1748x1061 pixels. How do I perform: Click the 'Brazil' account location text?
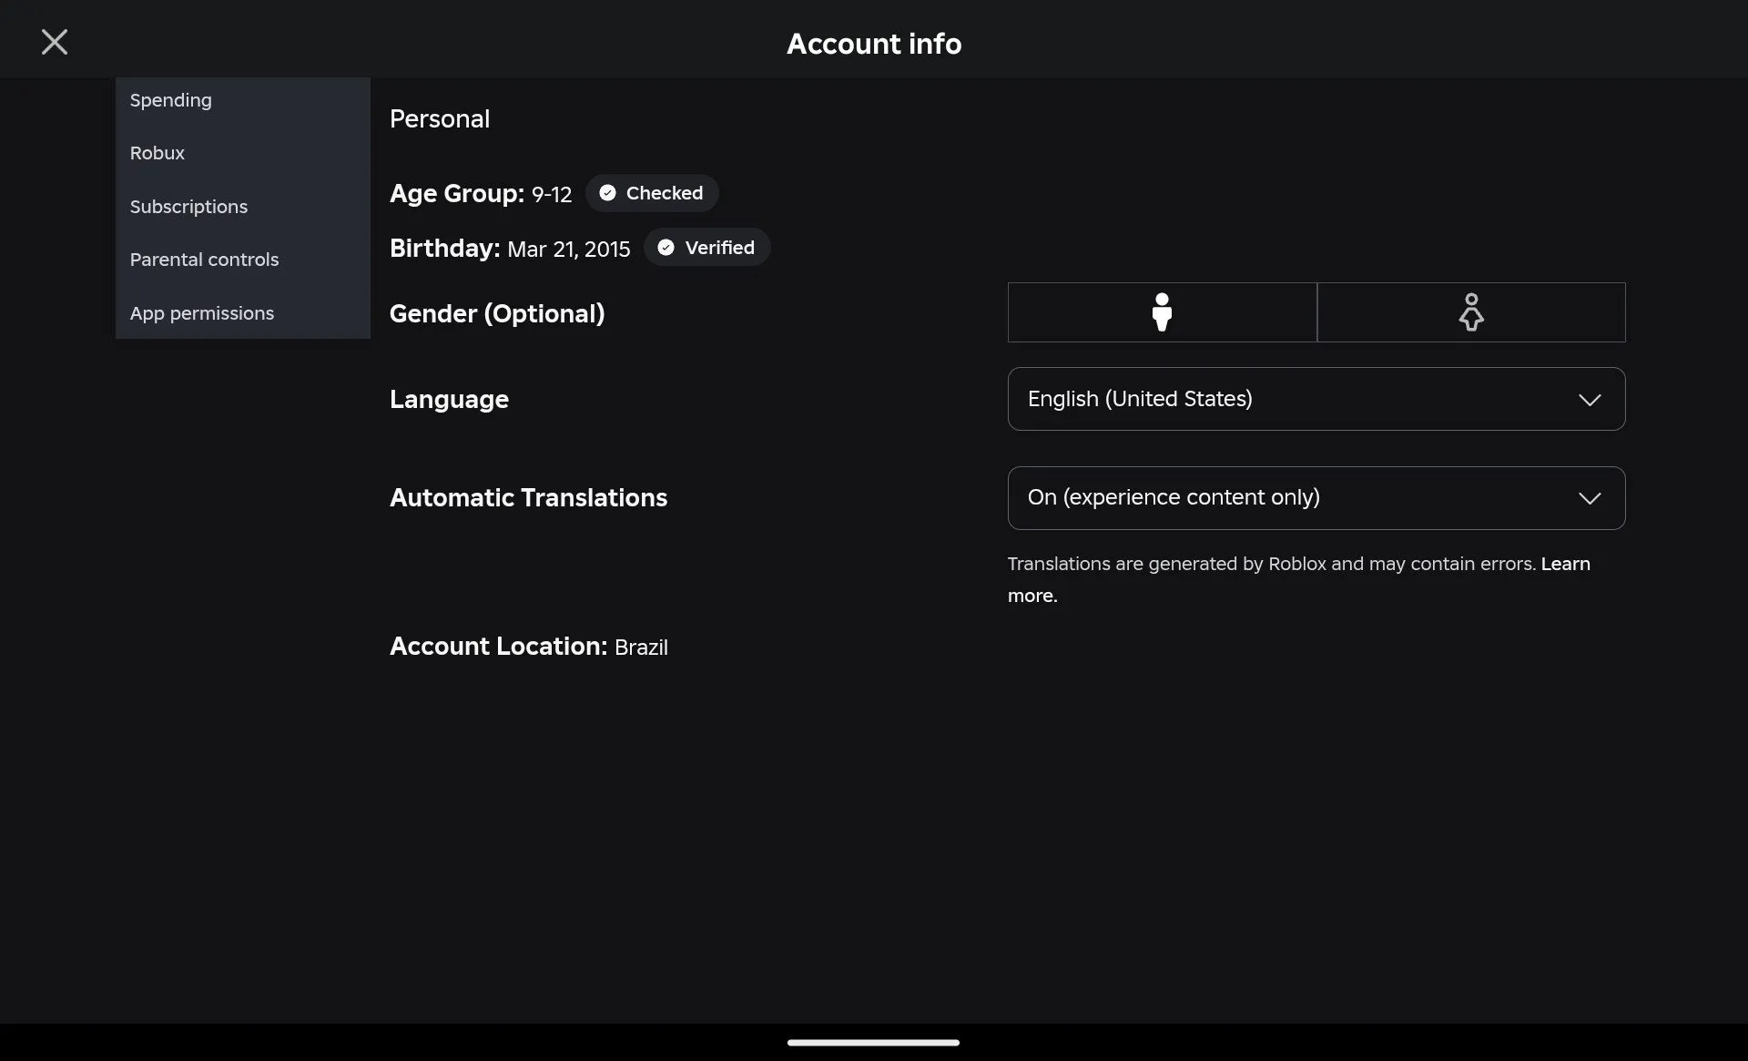click(x=641, y=648)
